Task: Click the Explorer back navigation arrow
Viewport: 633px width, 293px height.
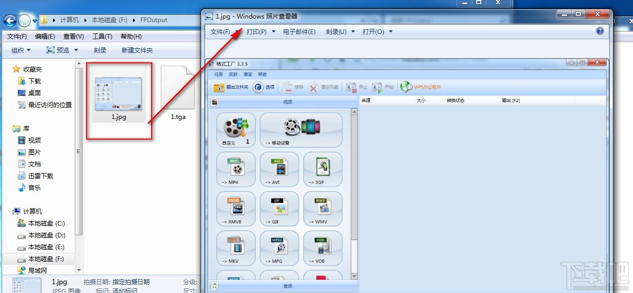Action: [x=10, y=21]
